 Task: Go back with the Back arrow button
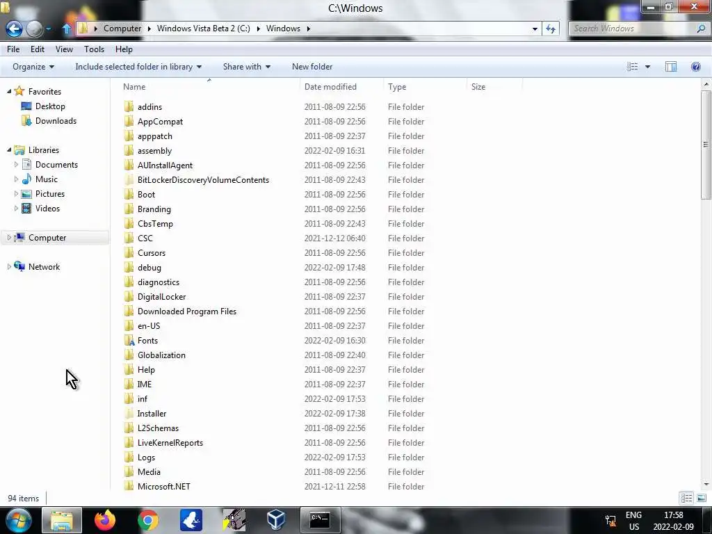click(14, 29)
